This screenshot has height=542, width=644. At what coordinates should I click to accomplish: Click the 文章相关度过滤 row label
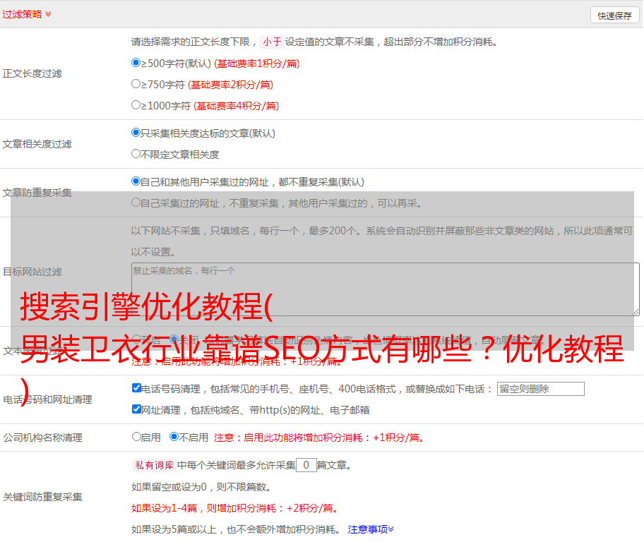click(37, 144)
